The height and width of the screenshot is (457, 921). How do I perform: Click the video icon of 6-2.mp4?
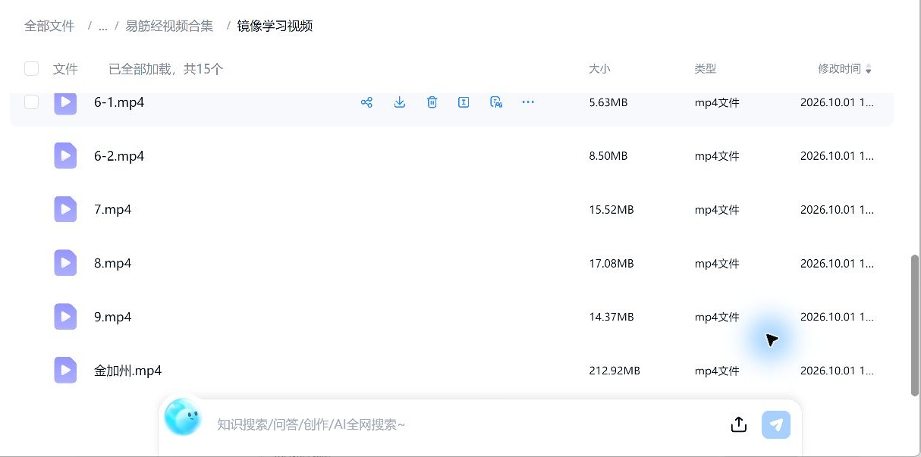point(65,156)
